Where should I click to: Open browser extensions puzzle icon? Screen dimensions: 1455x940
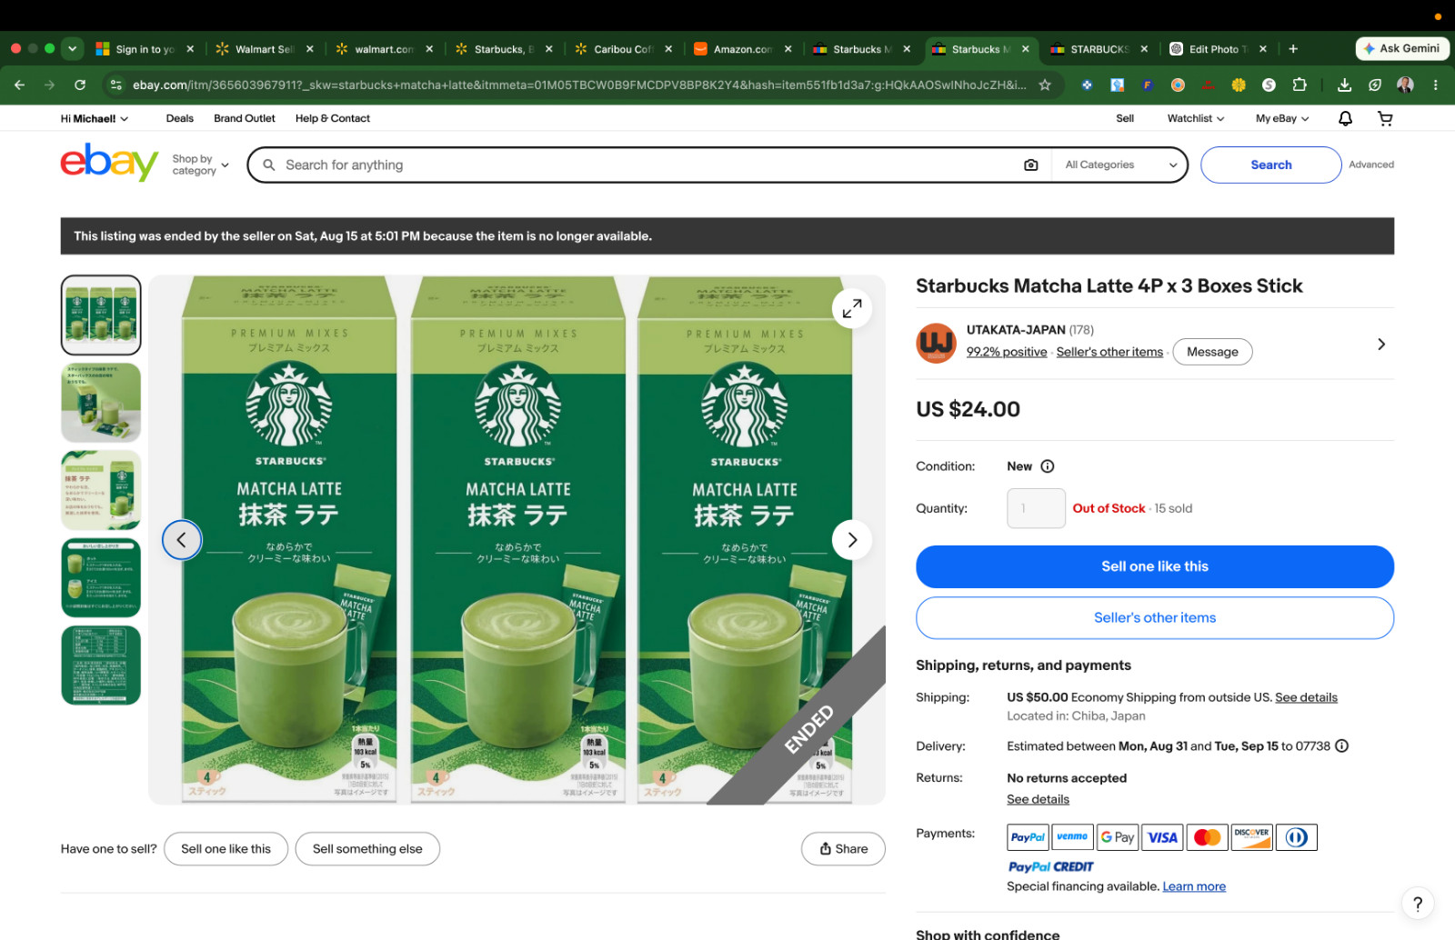1299,85
